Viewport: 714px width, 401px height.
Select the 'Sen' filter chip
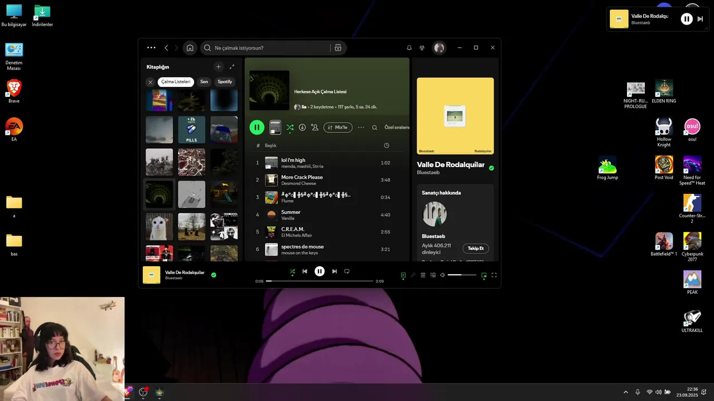(x=204, y=82)
